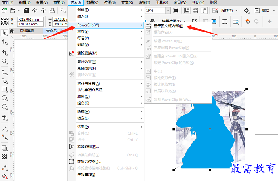Select the Connector tool
The height and width of the screenshot is (181, 279).
(4, 137)
